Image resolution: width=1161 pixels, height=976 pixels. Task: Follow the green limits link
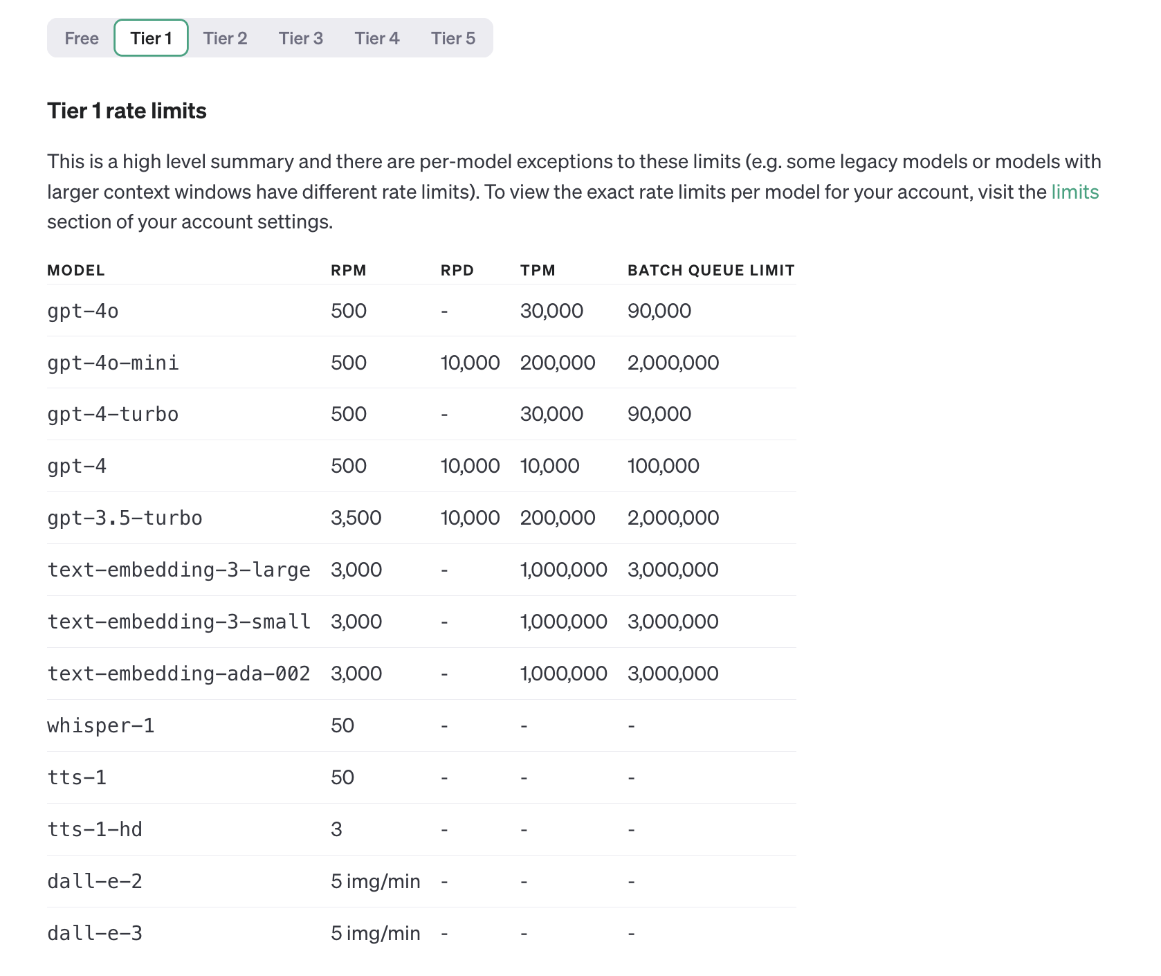[1075, 192]
